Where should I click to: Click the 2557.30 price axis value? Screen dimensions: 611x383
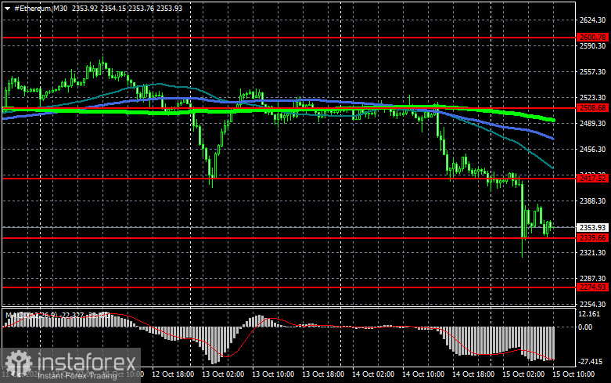click(x=592, y=72)
